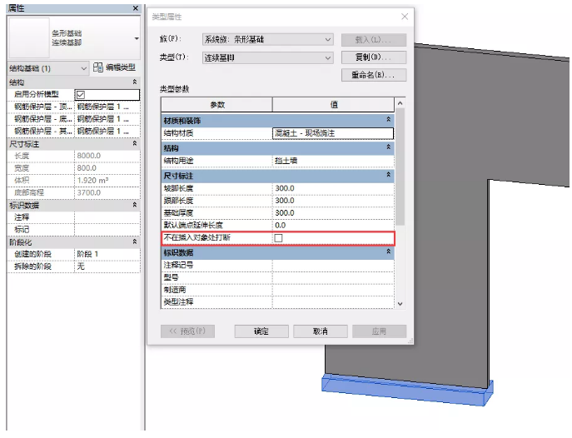Collapse 阶段化 group in properties panel
This screenshot has height=438, width=572.
[135, 241]
